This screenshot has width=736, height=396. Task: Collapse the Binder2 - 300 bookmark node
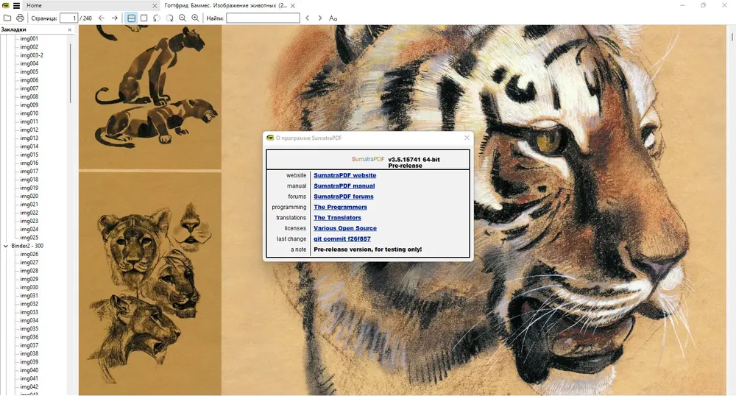pos(6,246)
